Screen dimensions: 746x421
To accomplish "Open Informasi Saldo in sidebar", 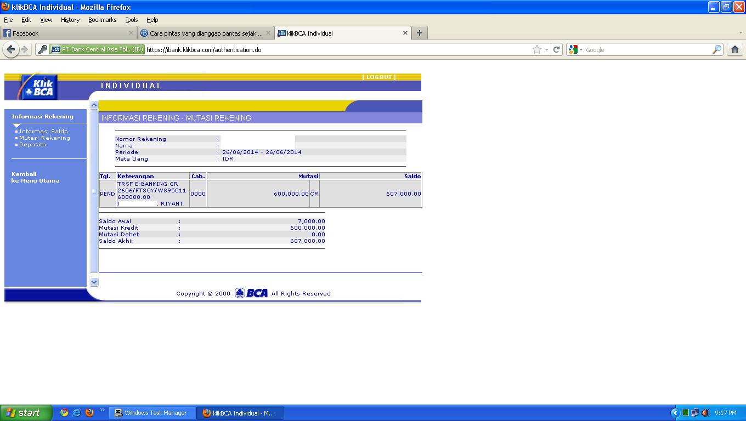I will 43,132.
